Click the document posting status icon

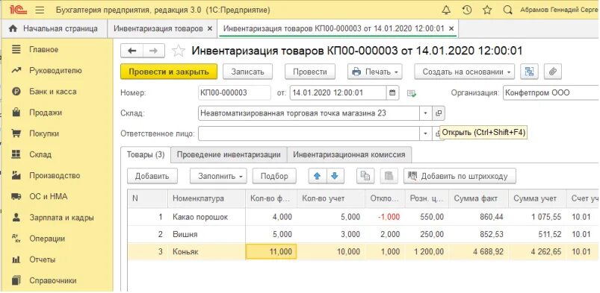point(412,93)
